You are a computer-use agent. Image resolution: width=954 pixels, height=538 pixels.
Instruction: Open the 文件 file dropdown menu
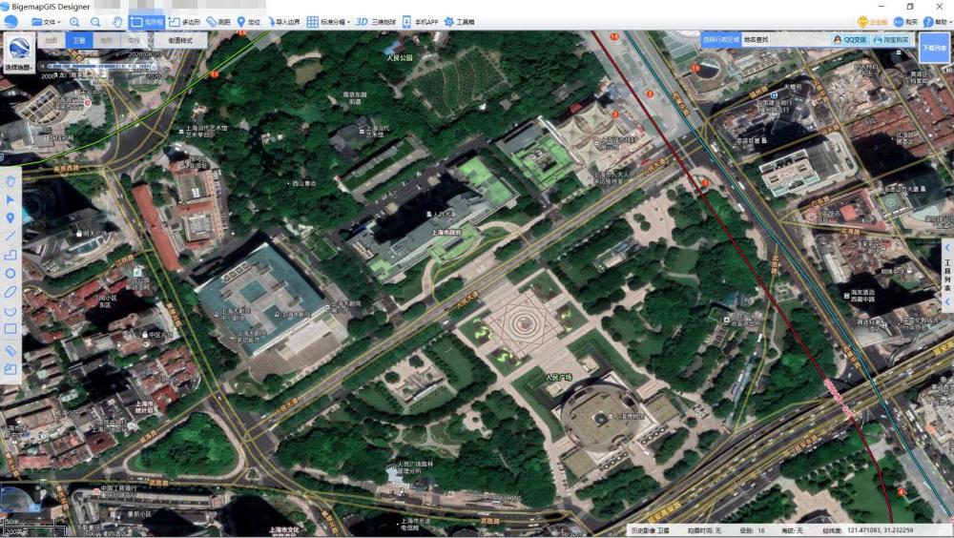pyautogui.click(x=46, y=22)
